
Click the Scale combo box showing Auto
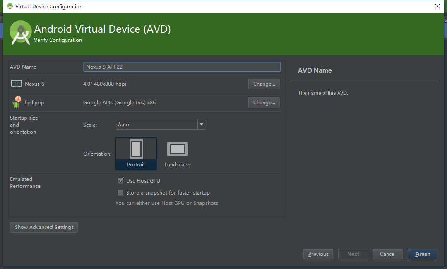point(156,125)
